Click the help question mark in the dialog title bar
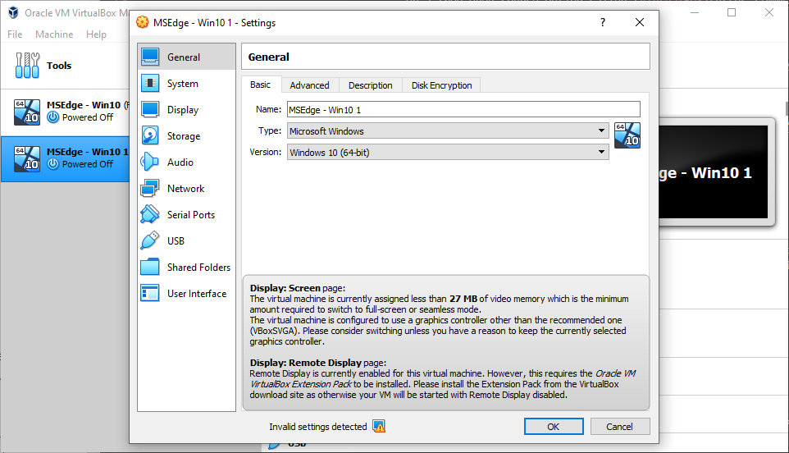The width and height of the screenshot is (789, 453). pos(602,22)
